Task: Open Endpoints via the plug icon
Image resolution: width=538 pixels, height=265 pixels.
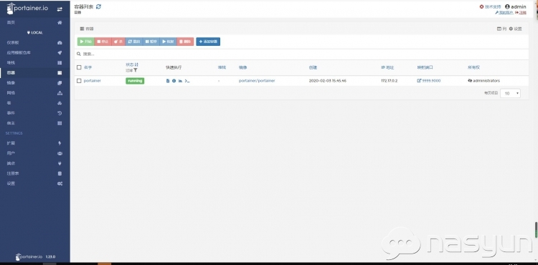Action: [x=60, y=163]
